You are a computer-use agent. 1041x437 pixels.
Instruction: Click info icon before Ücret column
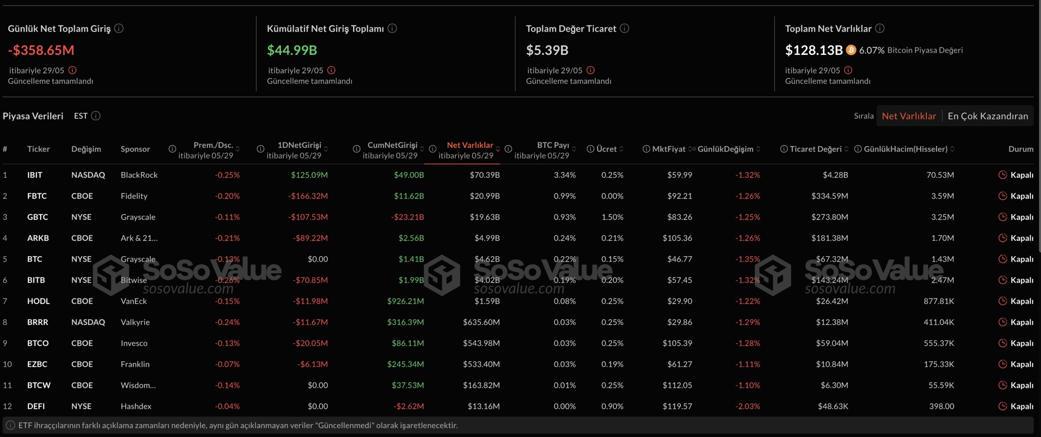[590, 149]
